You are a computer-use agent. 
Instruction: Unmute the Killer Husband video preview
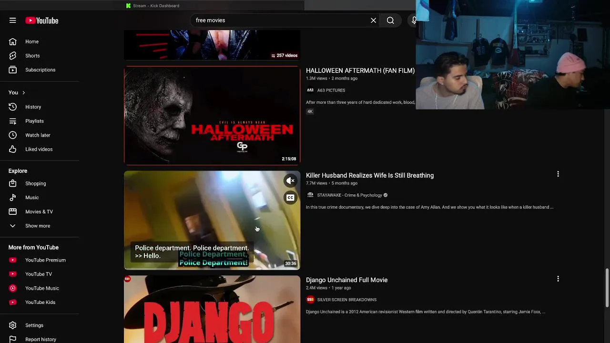(x=290, y=181)
